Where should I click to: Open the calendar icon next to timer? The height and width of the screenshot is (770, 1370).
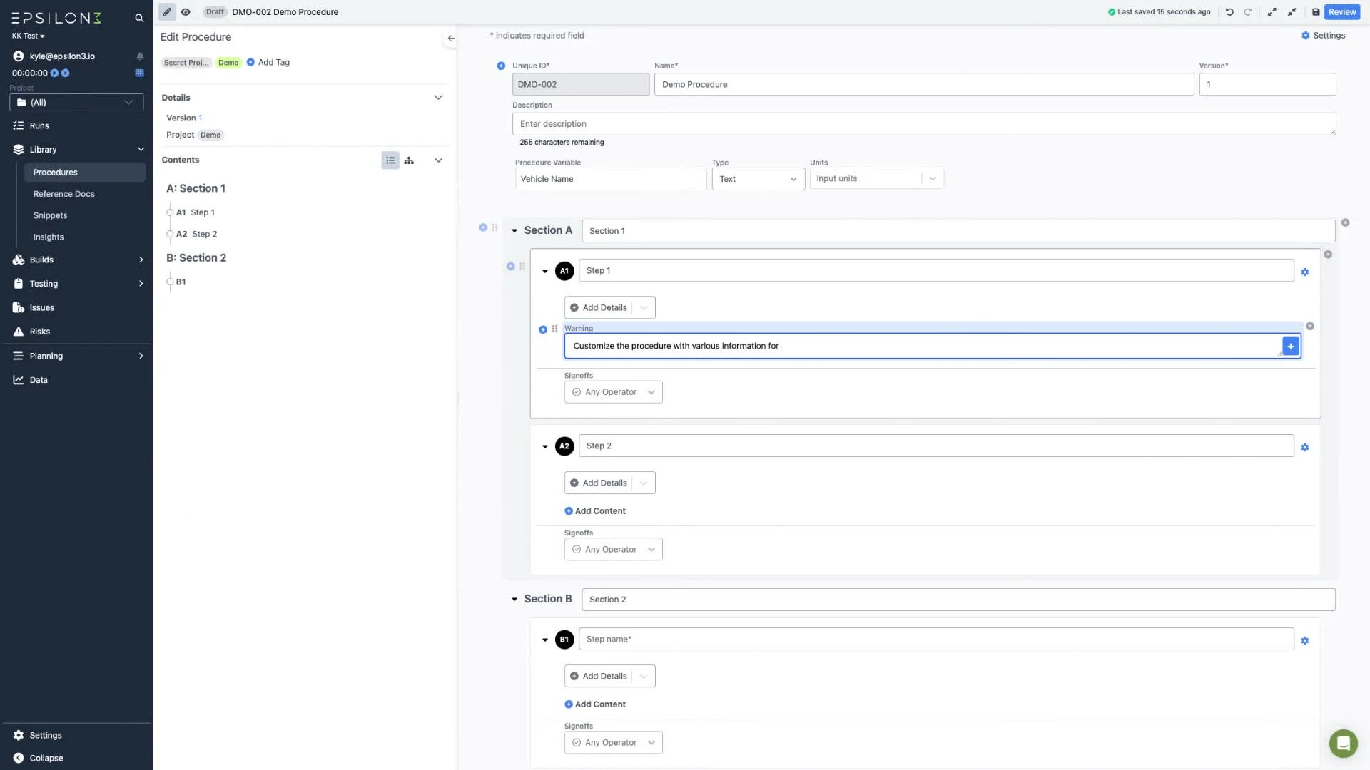(x=139, y=73)
